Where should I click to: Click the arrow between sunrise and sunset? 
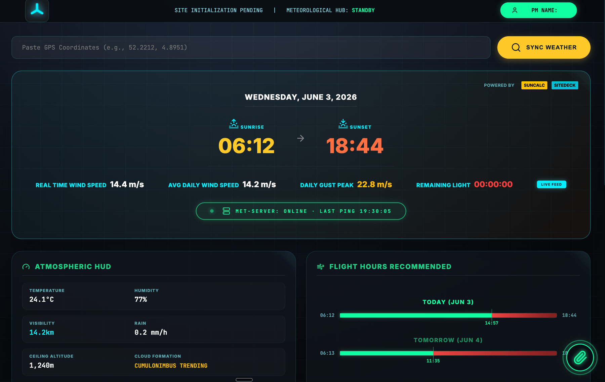click(x=300, y=138)
